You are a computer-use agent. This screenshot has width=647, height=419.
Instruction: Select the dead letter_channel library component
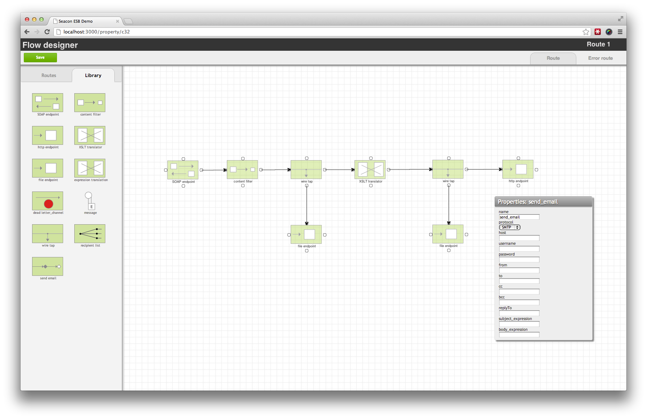[x=48, y=201]
